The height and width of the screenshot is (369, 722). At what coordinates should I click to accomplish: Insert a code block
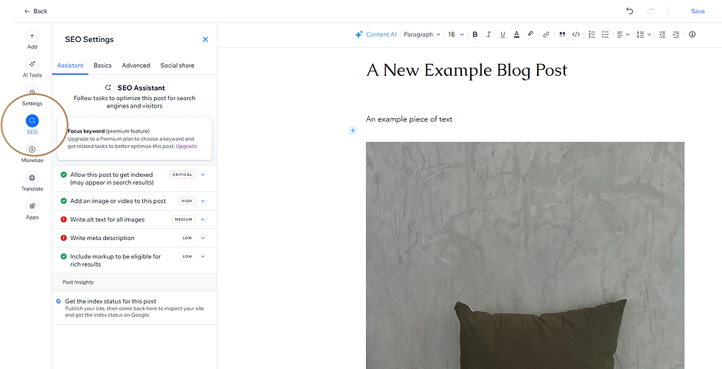575,35
